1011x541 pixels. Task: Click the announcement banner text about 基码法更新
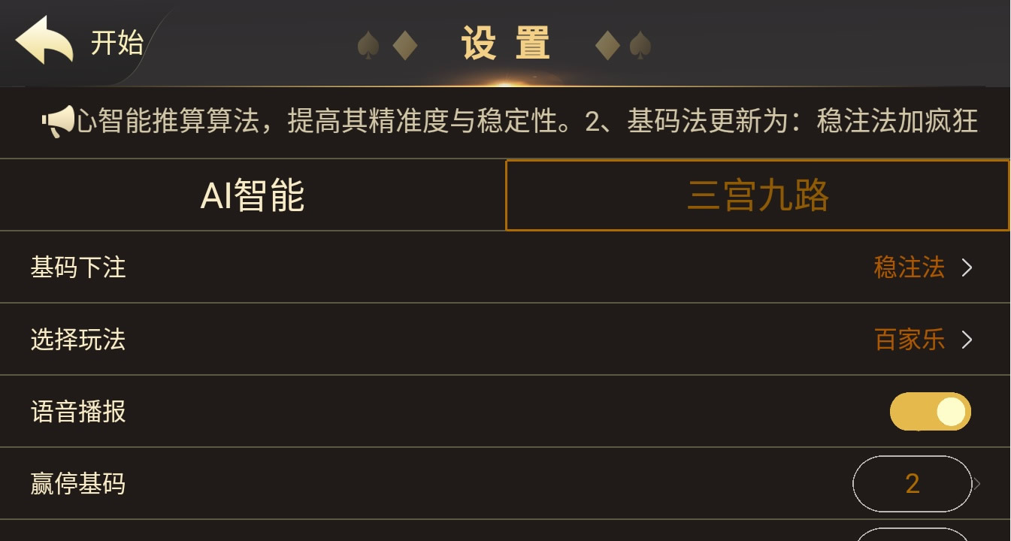[x=677, y=122]
